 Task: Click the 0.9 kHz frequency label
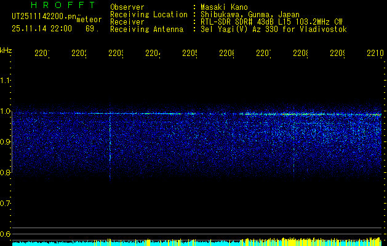click(x=5, y=142)
